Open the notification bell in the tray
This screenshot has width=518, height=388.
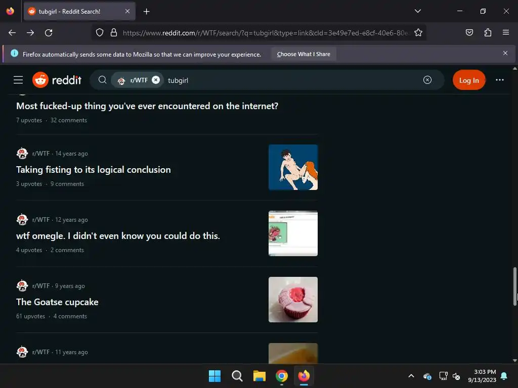pyautogui.click(x=504, y=376)
